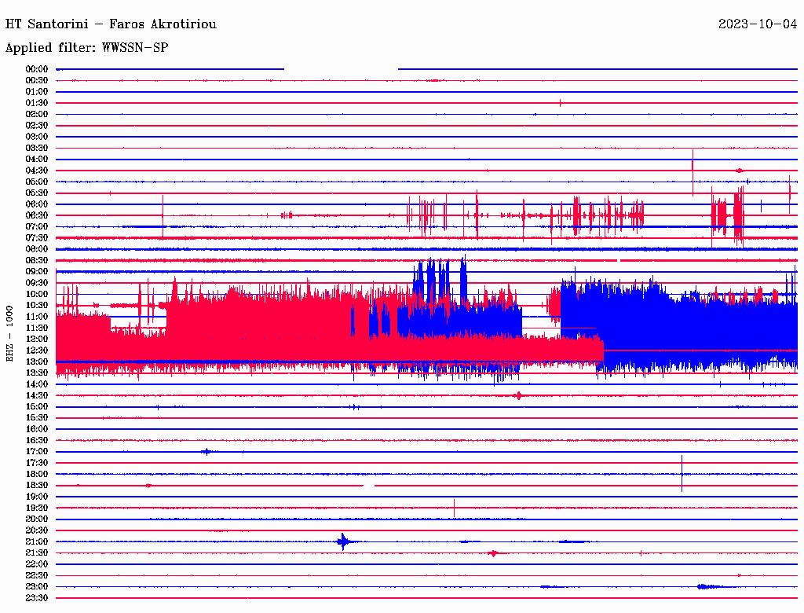Click the blue seismic event on 21:00 trace

343,541
